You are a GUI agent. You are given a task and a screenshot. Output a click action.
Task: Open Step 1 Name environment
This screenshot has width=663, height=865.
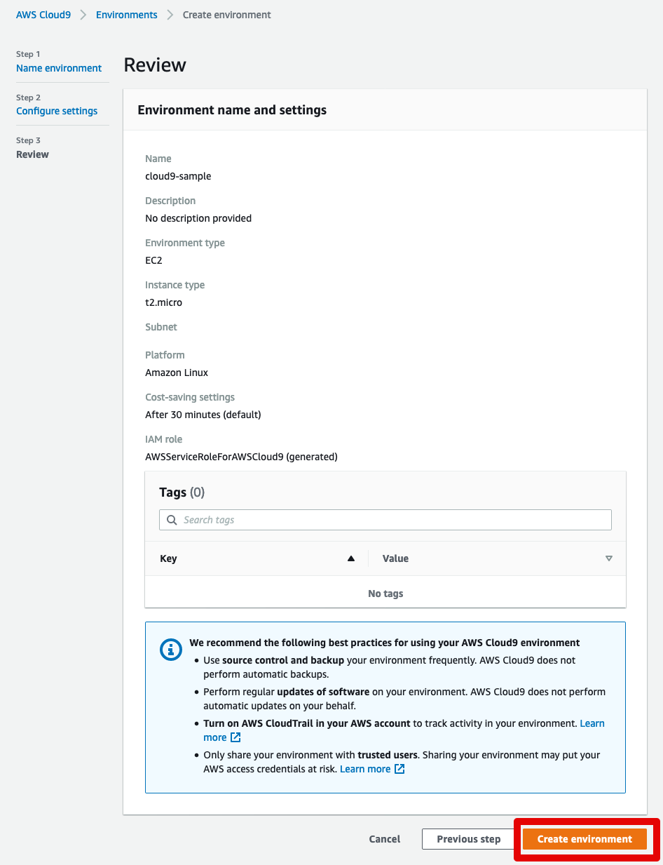pos(59,68)
